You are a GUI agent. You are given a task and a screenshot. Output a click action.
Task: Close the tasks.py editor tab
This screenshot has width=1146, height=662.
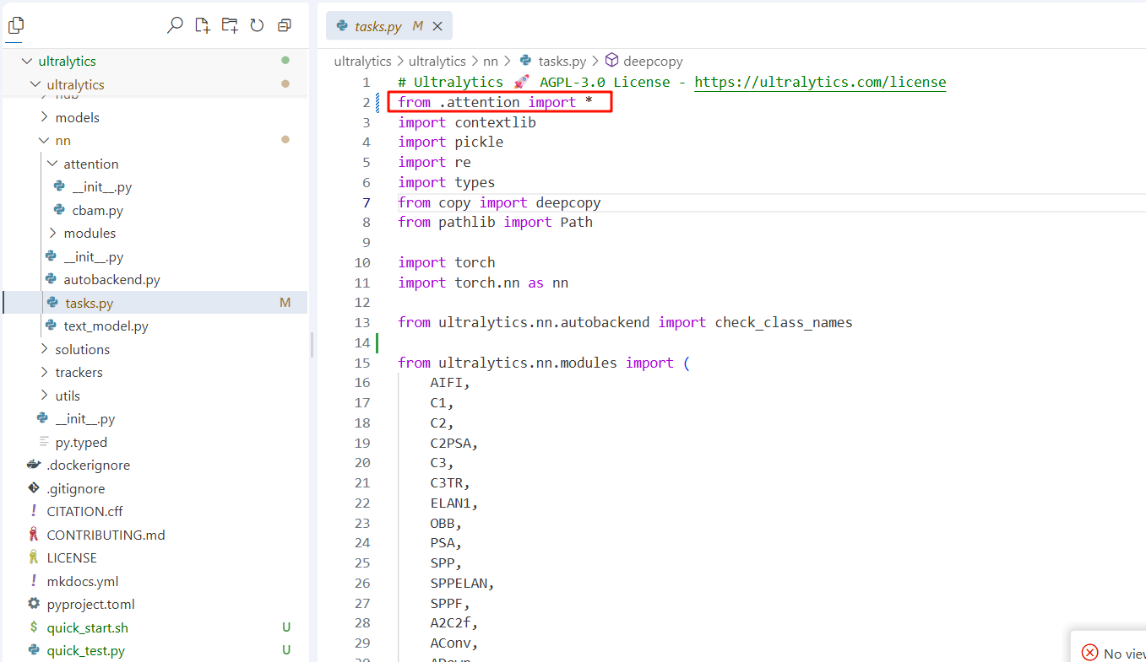pos(437,26)
